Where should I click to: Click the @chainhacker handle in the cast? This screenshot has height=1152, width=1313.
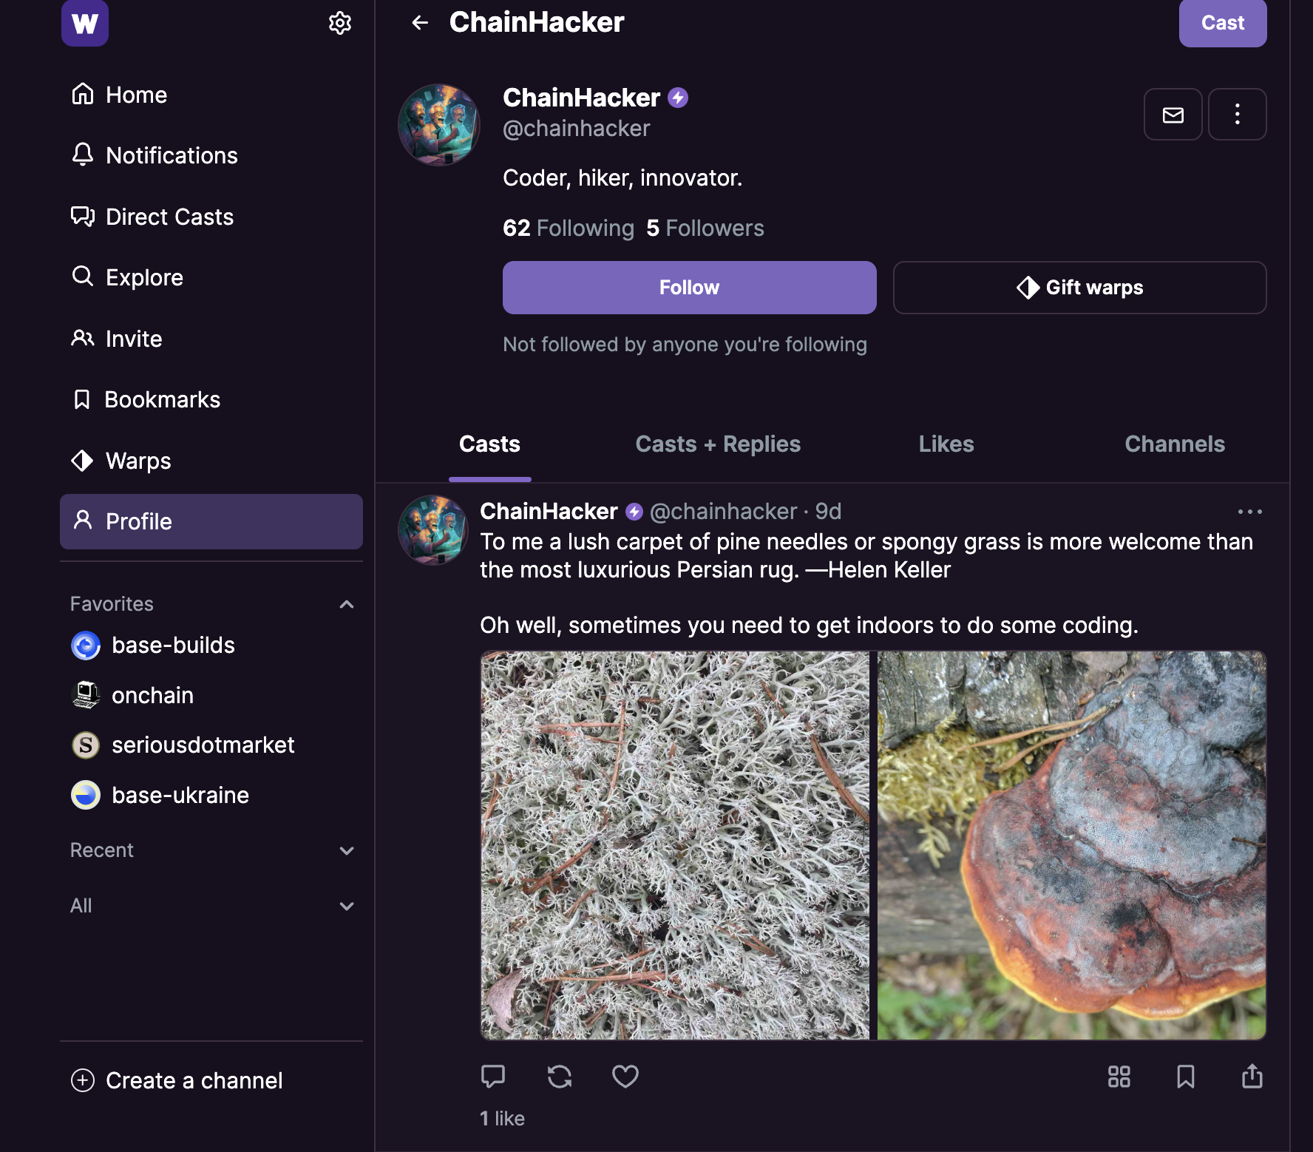pyautogui.click(x=723, y=511)
